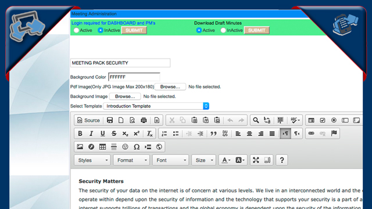This screenshot has width=372, height=209.
Task: Click the Save floppy disk icon
Action: coord(110,120)
